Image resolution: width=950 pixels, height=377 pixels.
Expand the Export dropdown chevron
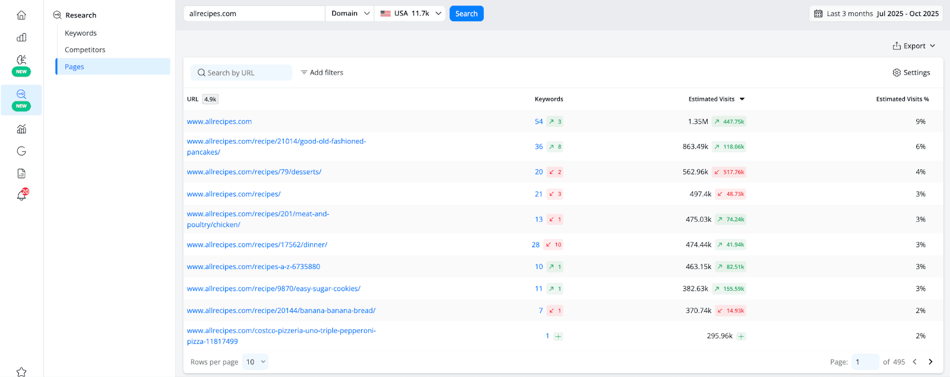932,46
